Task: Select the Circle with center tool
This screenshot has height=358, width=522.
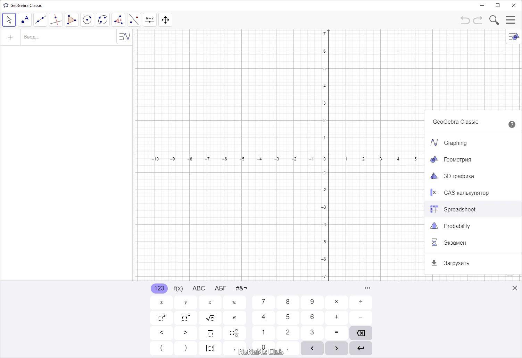Action: 87,20
